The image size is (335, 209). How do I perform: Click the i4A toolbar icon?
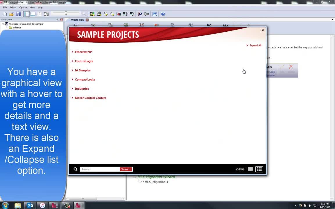(119, 14)
